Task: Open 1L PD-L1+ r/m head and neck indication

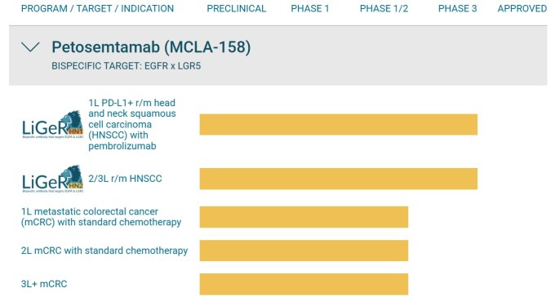Action: click(x=132, y=124)
